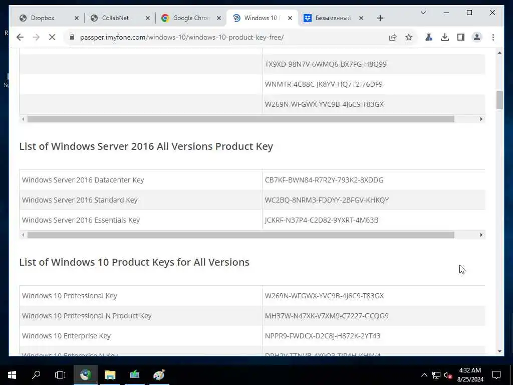
Task: Open taskbar search
Action: [36, 375]
